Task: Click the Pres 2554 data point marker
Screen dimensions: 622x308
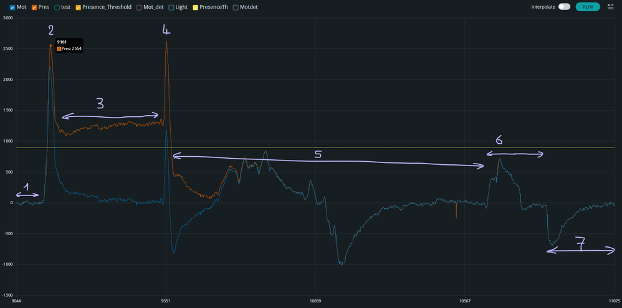Action: click(50, 45)
